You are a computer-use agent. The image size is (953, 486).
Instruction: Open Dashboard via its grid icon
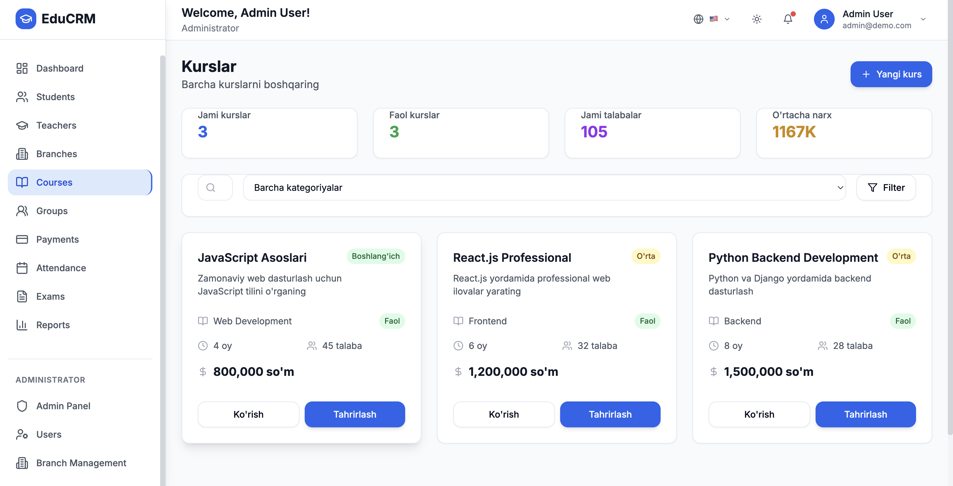pyautogui.click(x=22, y=68)
